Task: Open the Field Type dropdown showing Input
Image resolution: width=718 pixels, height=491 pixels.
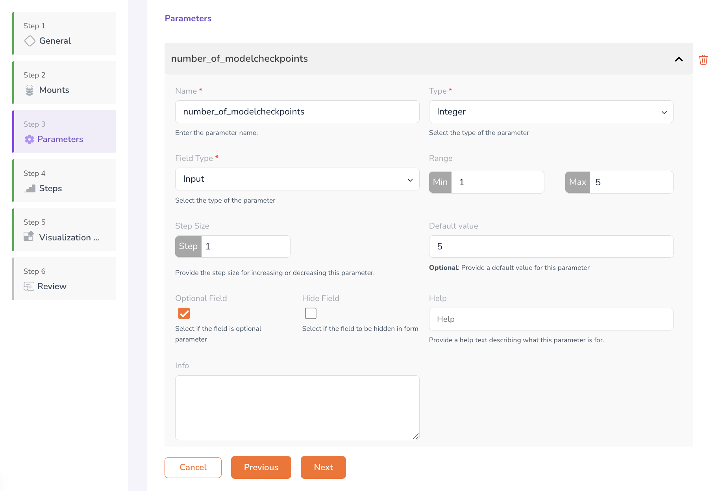Action: tap(297, 179)
